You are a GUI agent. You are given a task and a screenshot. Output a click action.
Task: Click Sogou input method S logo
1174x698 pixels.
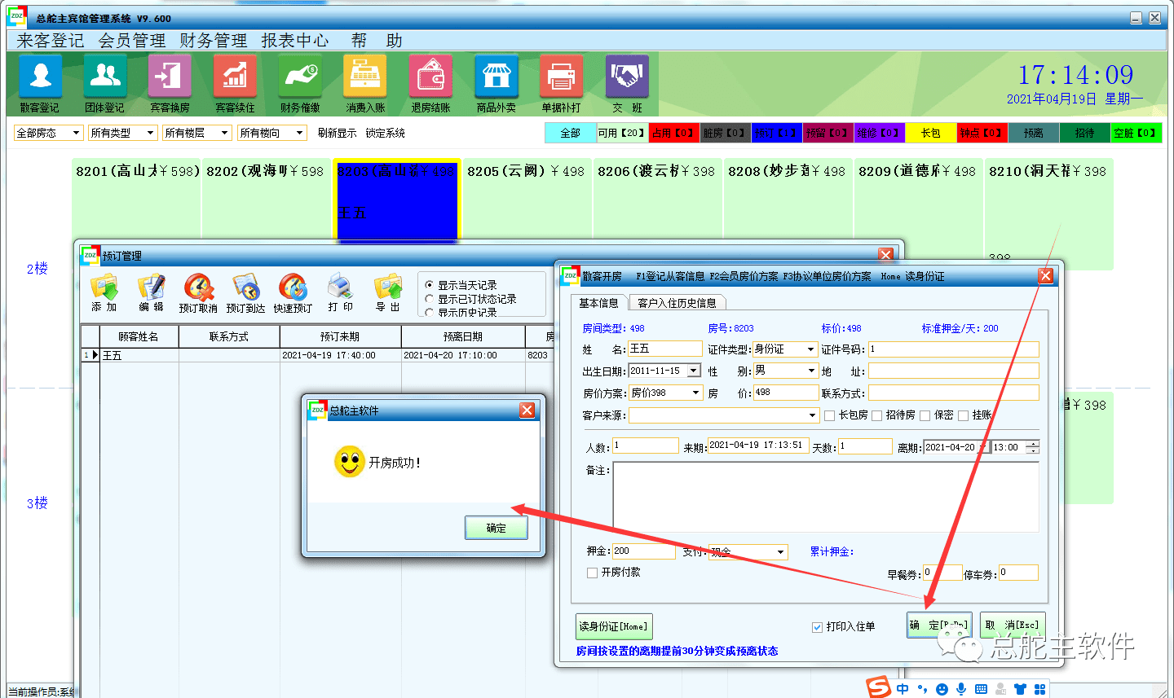pyautogui.click(x=879, y=688)
